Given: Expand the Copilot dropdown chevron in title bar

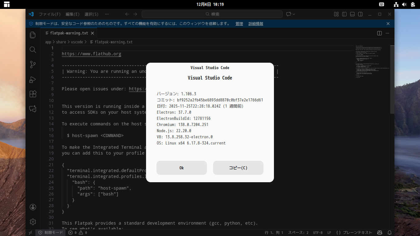Looking at the screenshot, I should click(x=294, y=14).
